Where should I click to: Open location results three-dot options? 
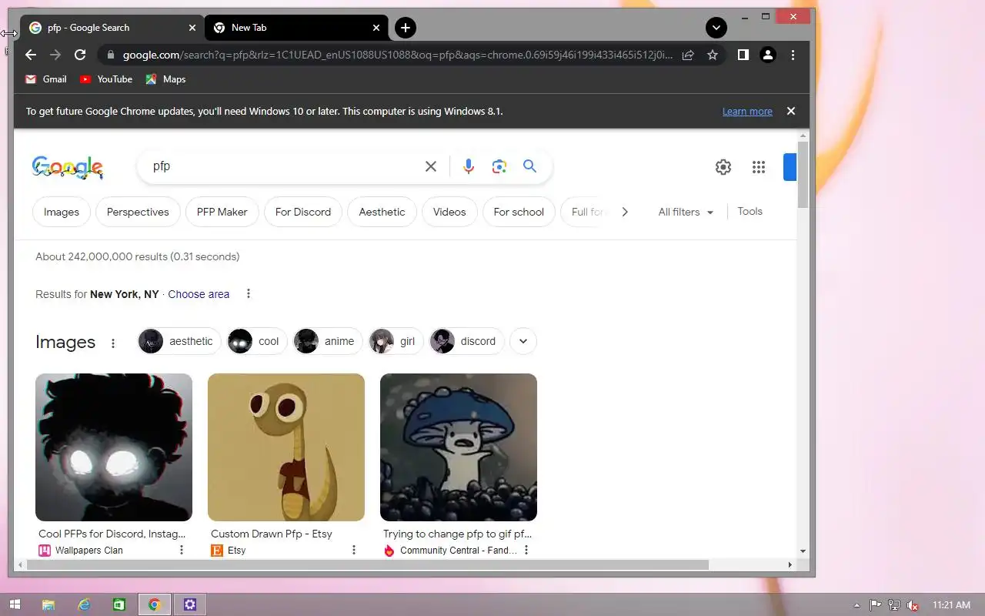pyautogui.click(x=248, y=293)
